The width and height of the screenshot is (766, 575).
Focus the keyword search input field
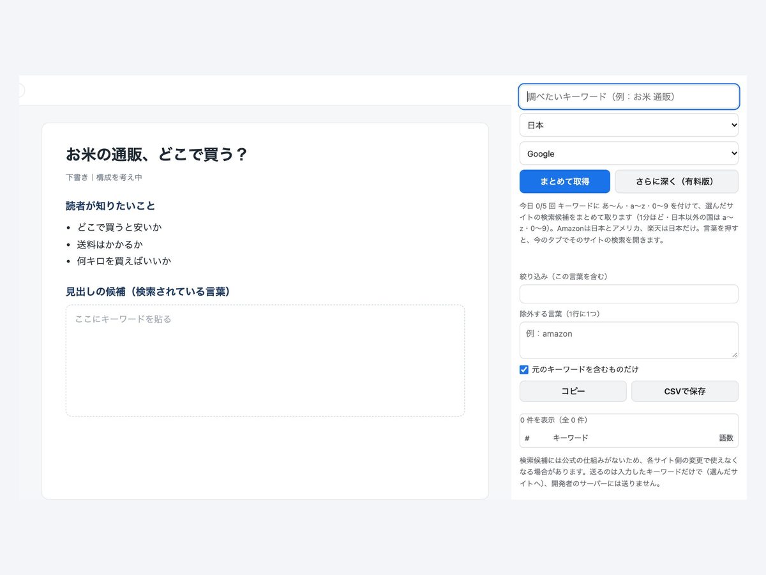(x=629, y=96)
